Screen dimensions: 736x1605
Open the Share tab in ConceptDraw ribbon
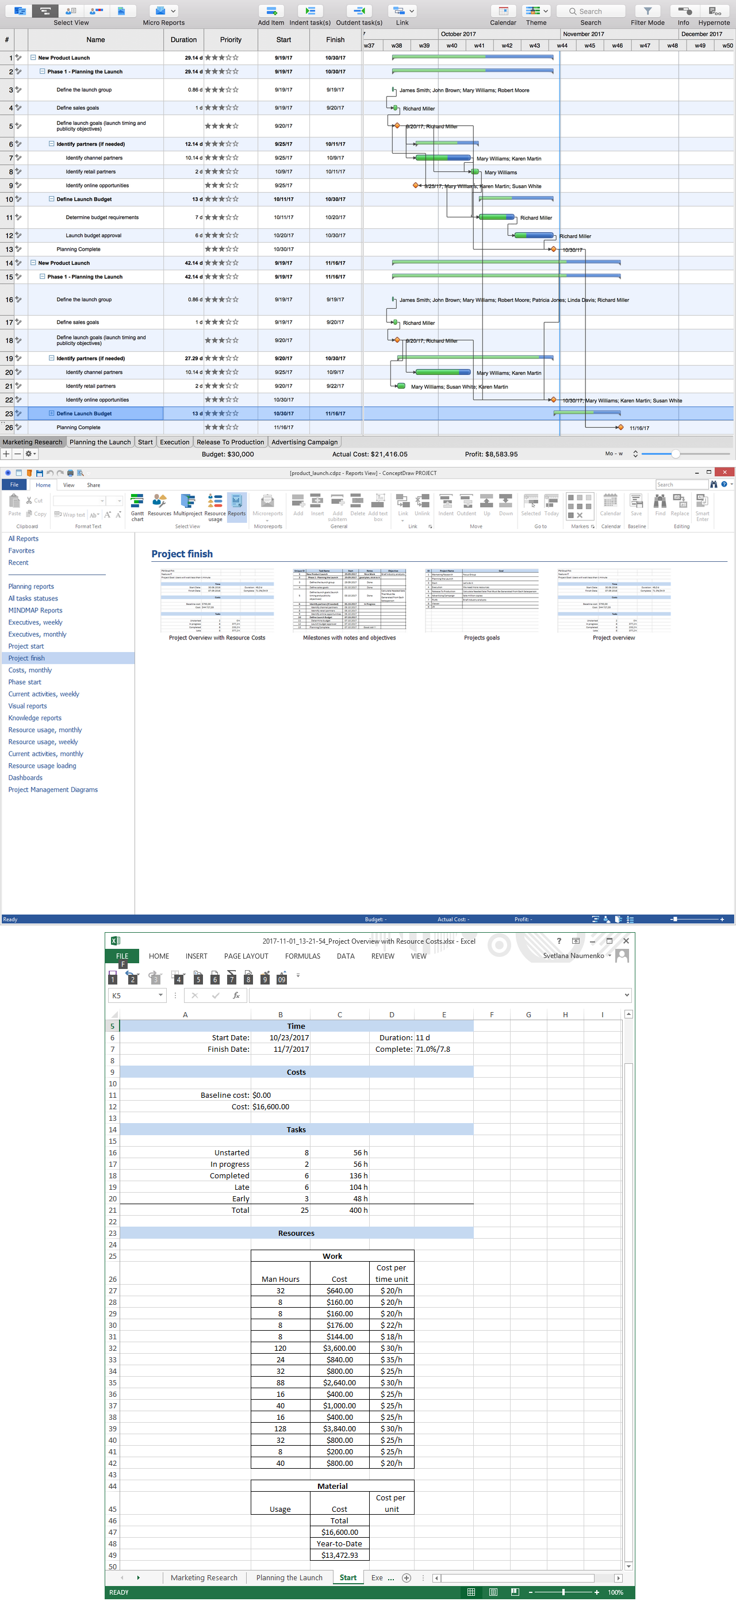pyautogui.click(x=94, y=485)
